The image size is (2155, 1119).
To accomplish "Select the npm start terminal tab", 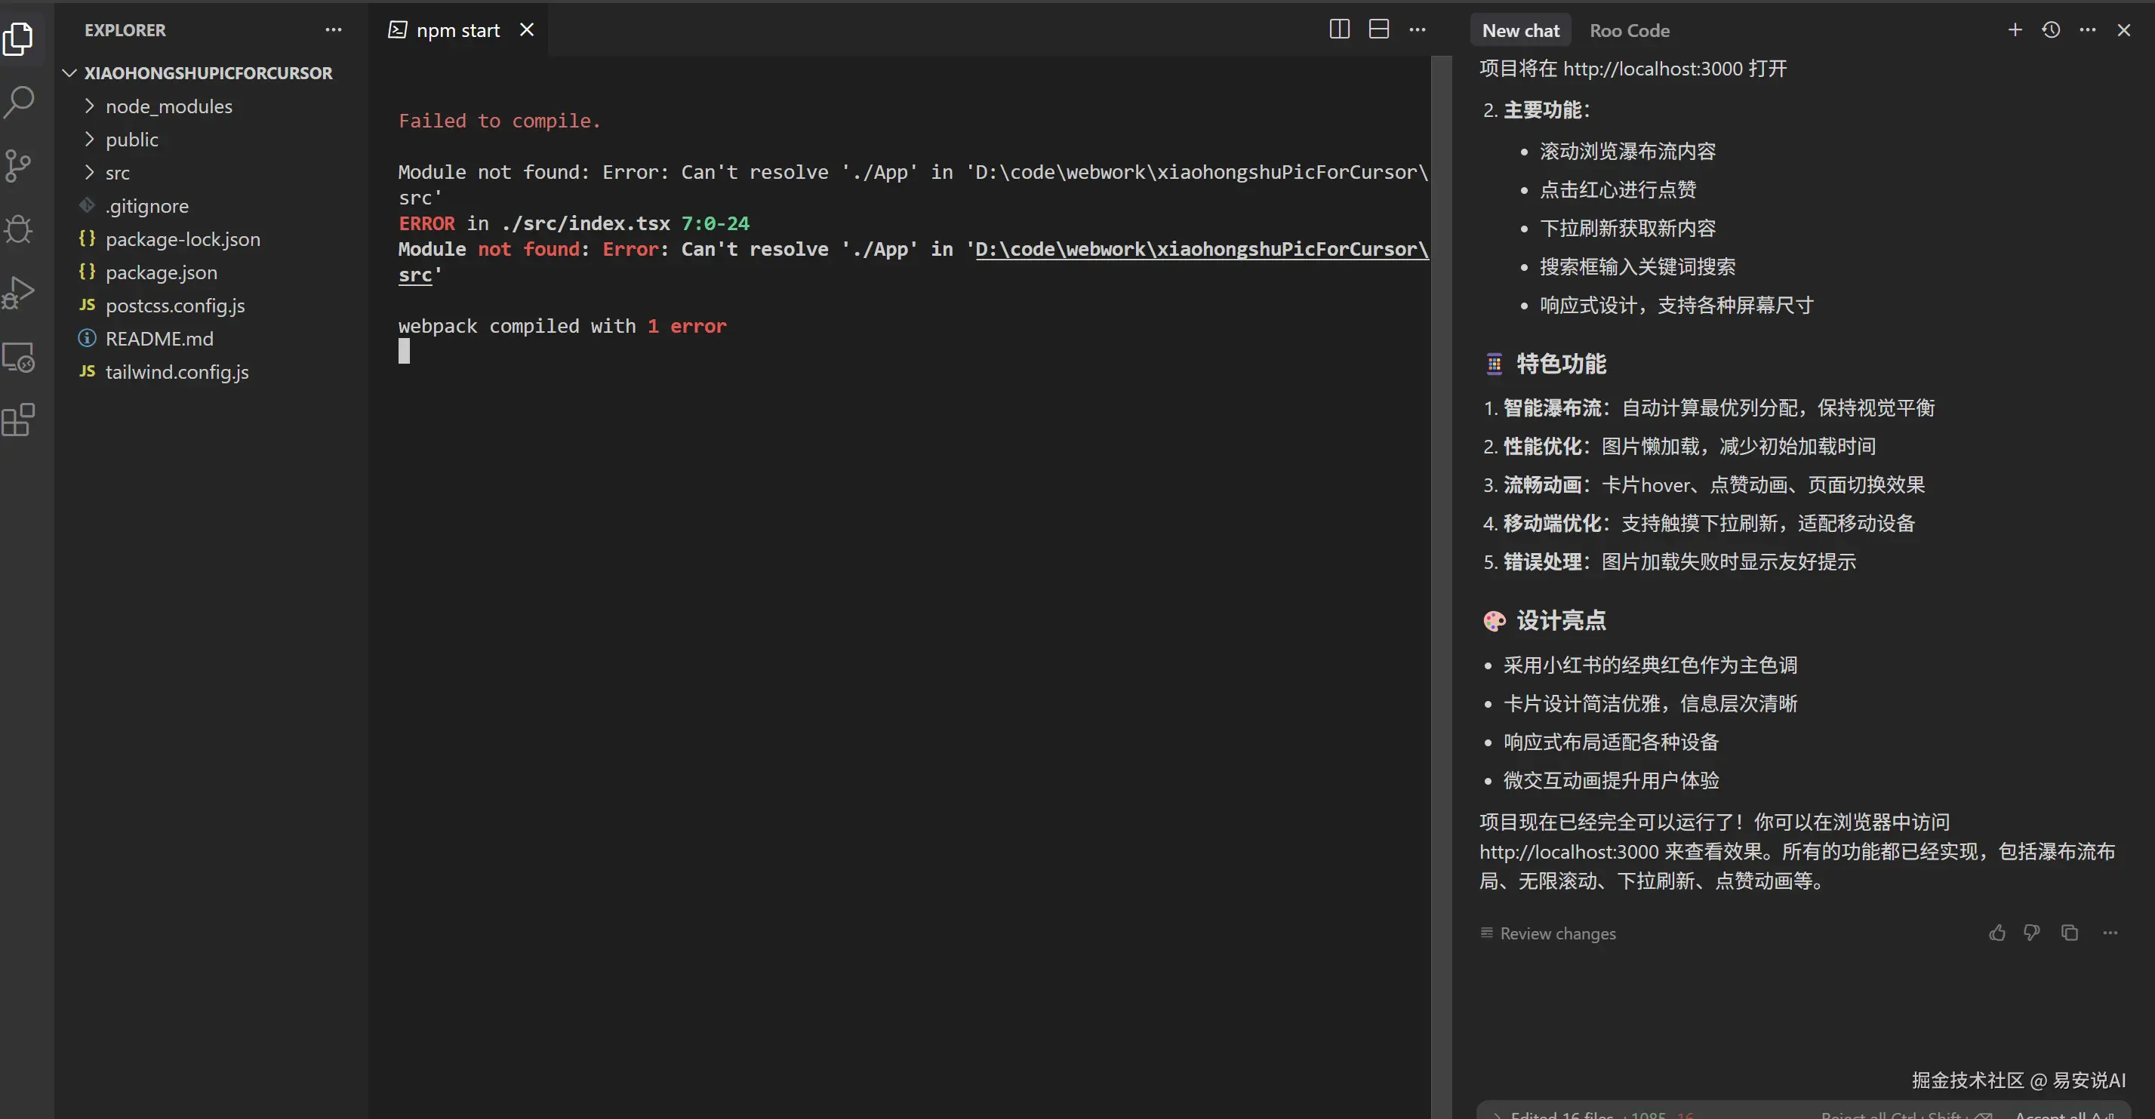I will [x=457, y=30].
